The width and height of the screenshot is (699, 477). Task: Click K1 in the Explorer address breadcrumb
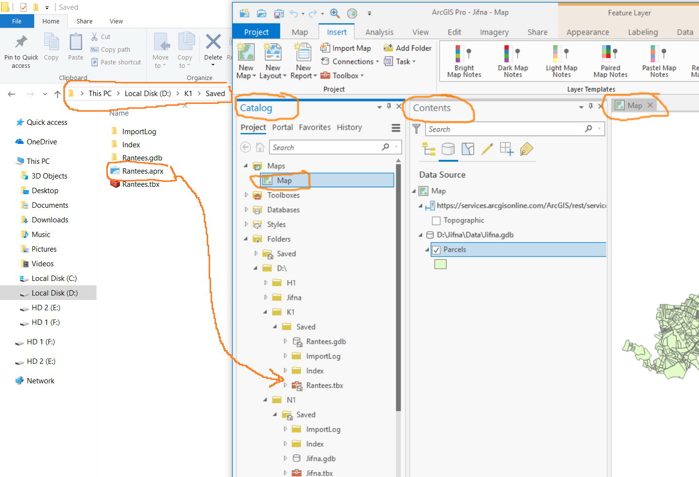(x=188, y=94)
